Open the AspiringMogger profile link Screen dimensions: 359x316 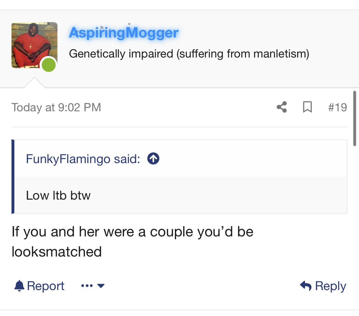[123, 33]
